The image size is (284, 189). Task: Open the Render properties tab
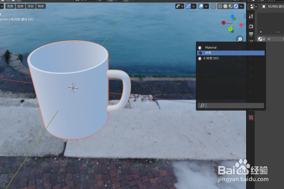pyautogui.click(x=251, y=27)
